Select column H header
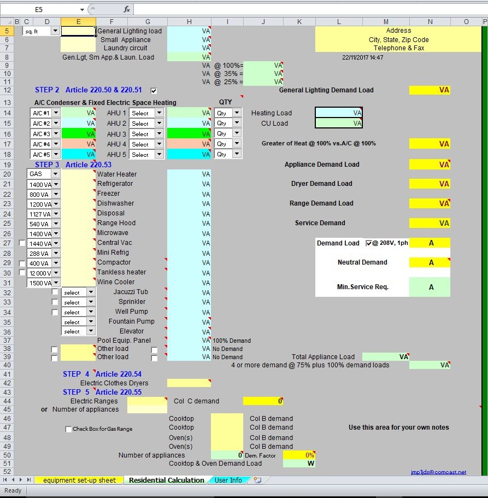The height and width of the screenshot is (498, 488). (x=189, y=21)
